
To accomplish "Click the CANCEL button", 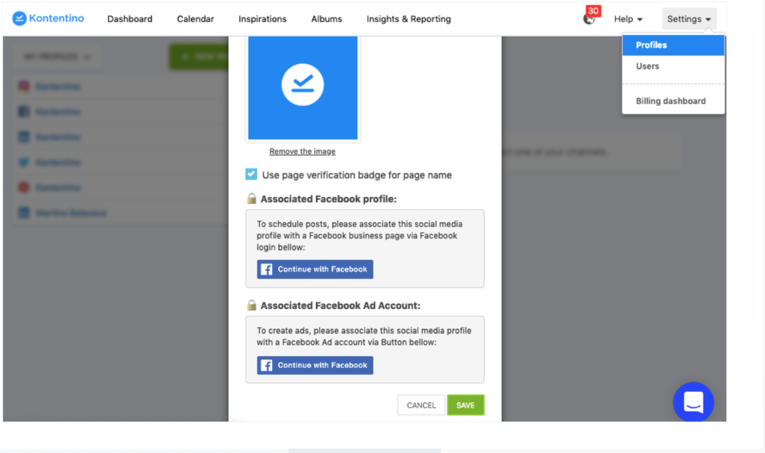I will click(x=421, y=405).
